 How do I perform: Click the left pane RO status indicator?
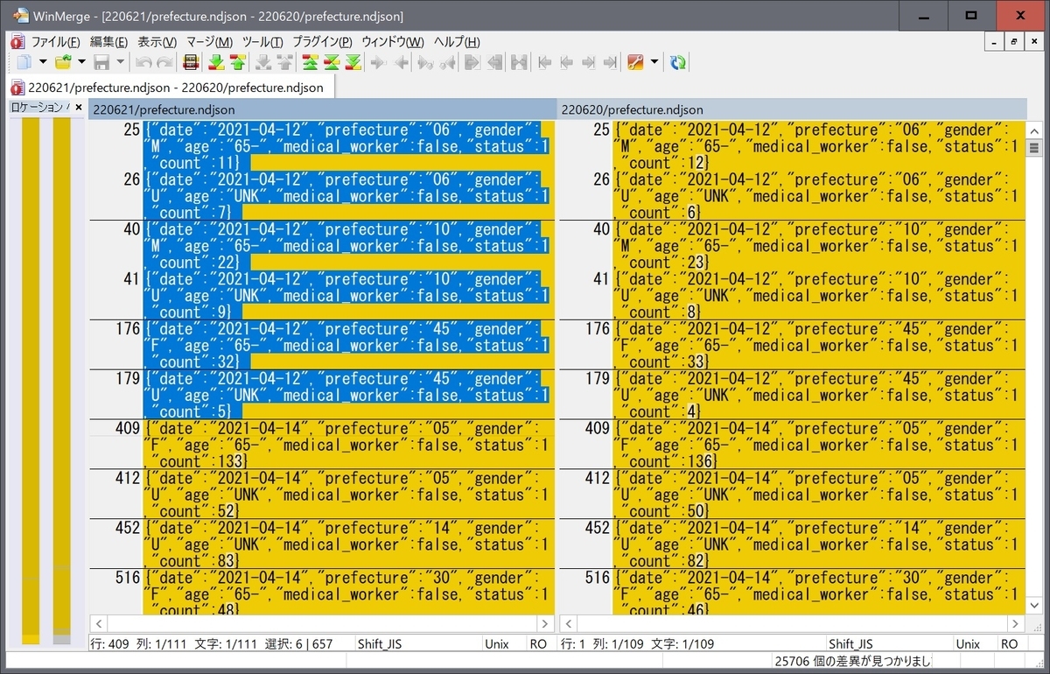(x=538, y=643)
